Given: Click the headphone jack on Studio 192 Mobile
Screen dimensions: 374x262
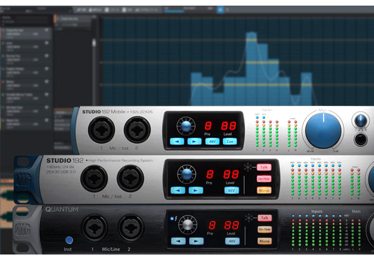Looking at the screenshot, I should coord(360,139).
